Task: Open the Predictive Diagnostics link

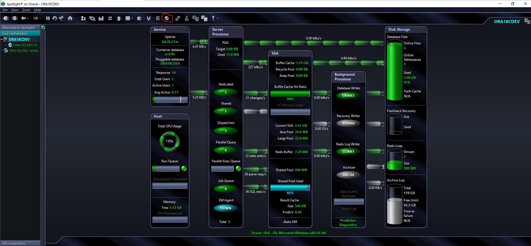Action: (x=348, y=223)
